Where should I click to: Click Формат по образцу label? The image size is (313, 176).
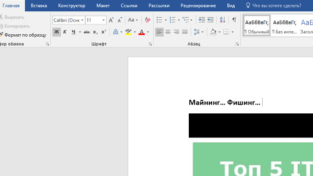[25, 35]
